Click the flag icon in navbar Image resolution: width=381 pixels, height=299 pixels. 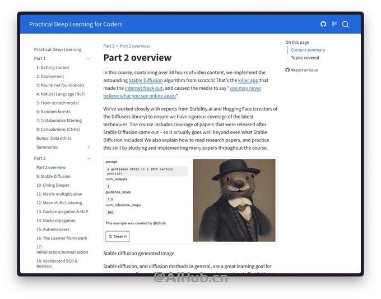click(x=334, y=24)
